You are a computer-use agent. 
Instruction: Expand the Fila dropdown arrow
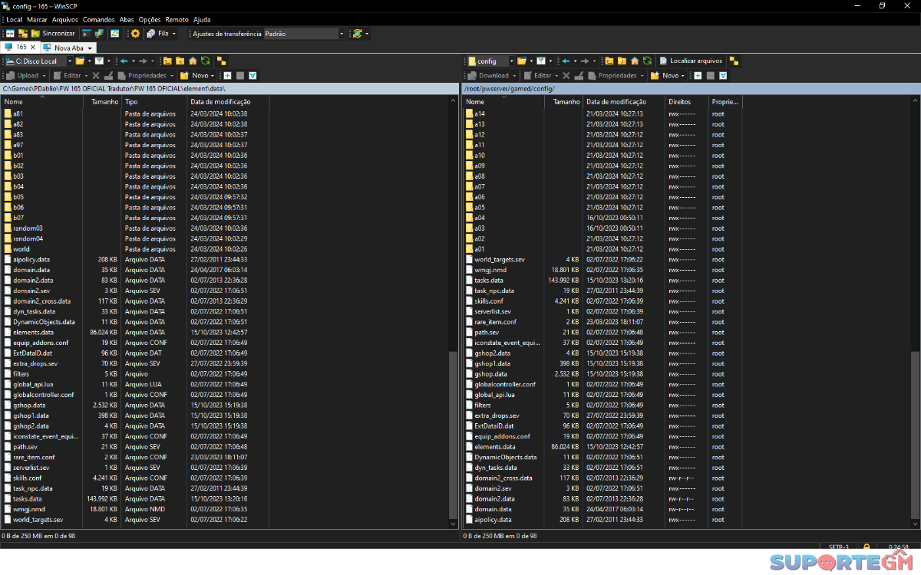click(x=174, y=34)
